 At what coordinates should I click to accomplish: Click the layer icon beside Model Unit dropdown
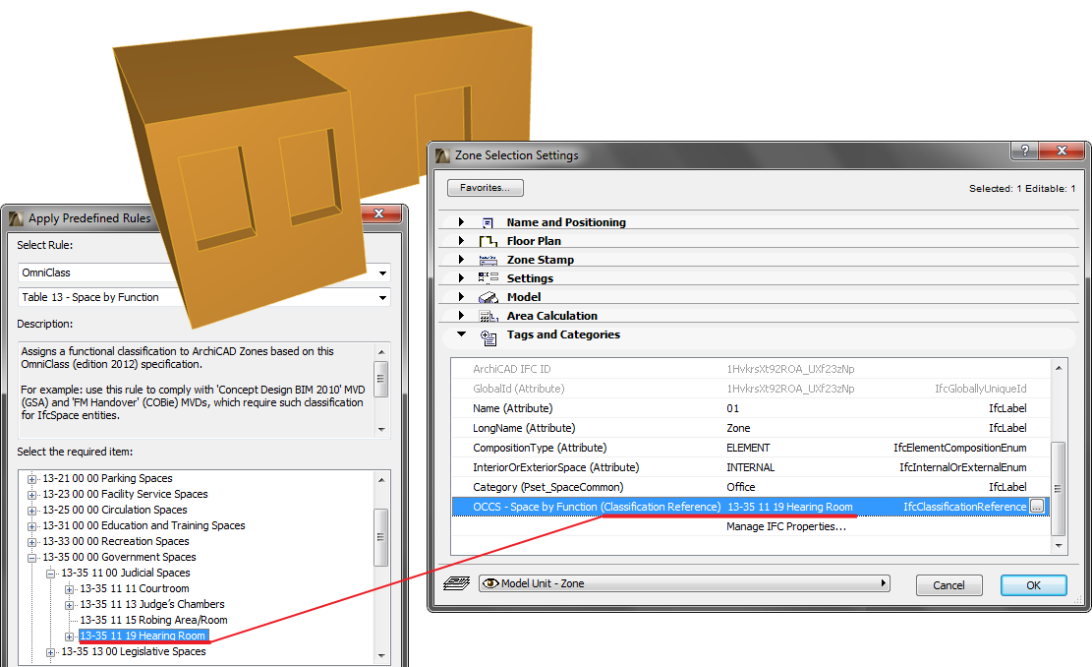(x=457, y=582)
